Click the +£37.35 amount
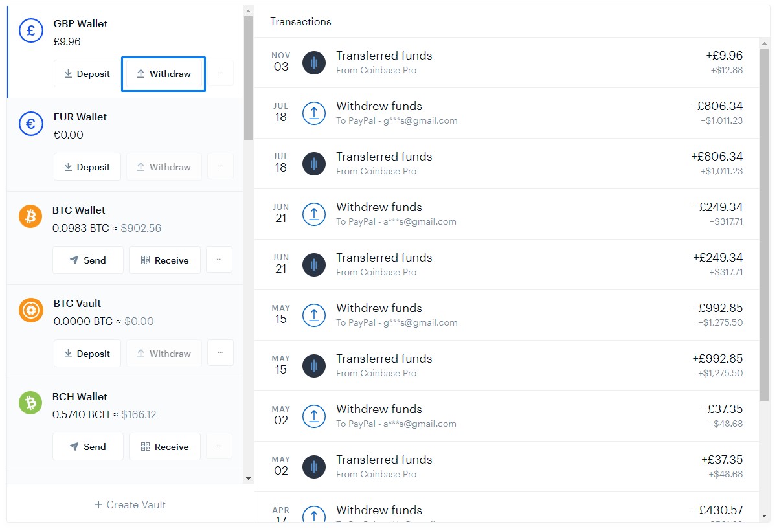This screenshot has height=531, width=779. click(722, 460)
